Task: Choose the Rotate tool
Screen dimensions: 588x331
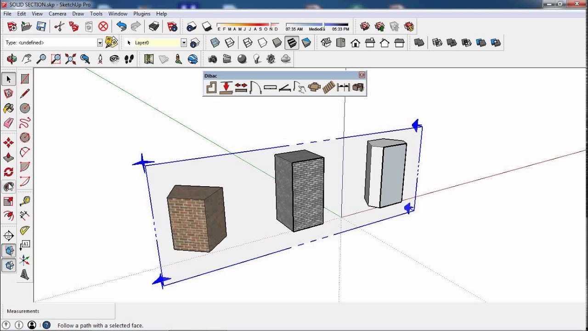Action: tap(8, 172)
